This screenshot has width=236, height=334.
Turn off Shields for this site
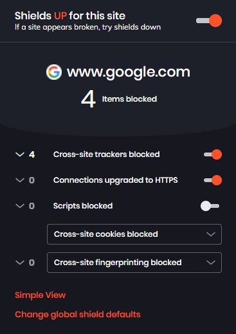pos(209,21)
